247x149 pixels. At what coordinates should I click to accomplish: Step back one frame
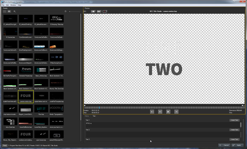(x=160, y=112)
